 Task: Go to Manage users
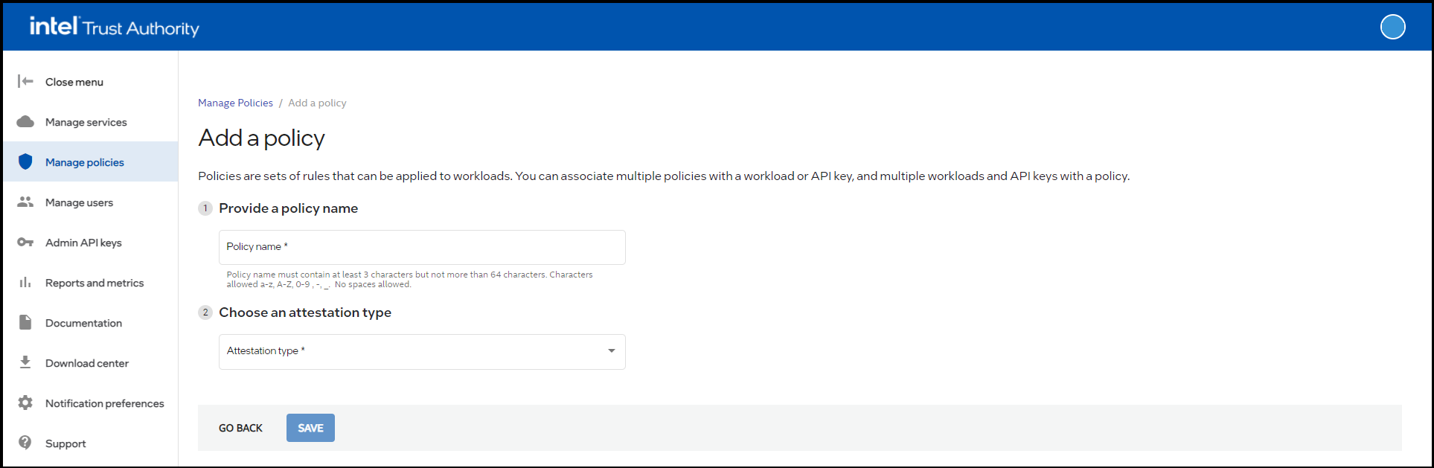pyautogui.click(x=90, y=202)
